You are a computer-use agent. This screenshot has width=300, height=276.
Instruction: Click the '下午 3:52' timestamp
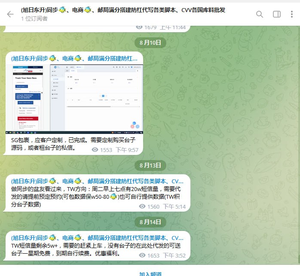(x=174, y=255)
